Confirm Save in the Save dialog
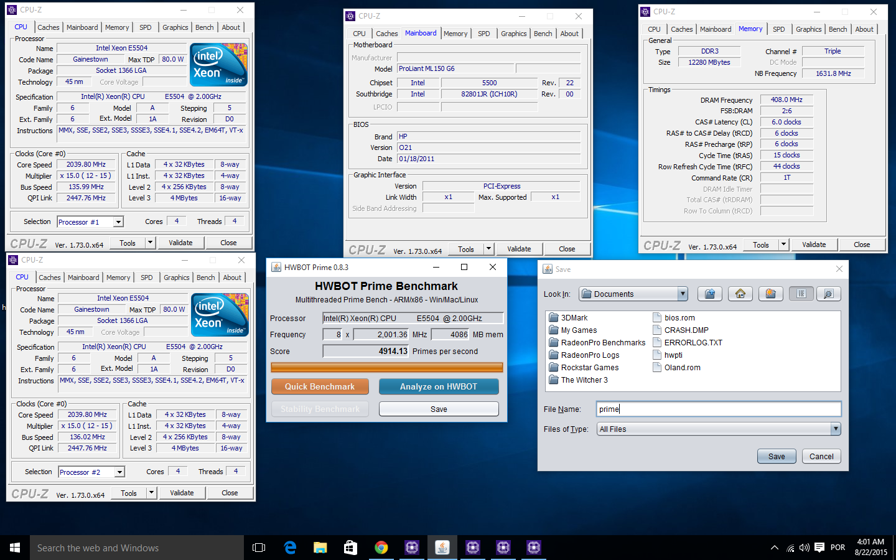The height and width of the screenshot is (560, 896). 777,456
